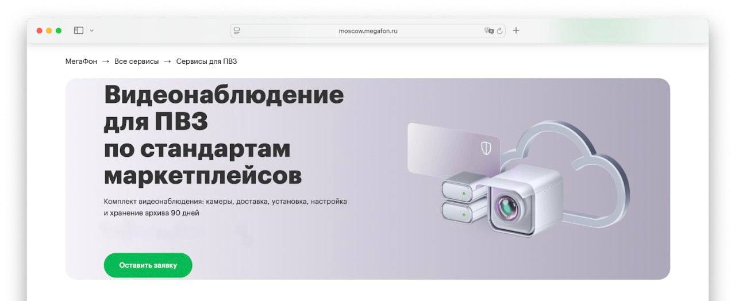Minimize the window using the yellow button

pos(49,30)
